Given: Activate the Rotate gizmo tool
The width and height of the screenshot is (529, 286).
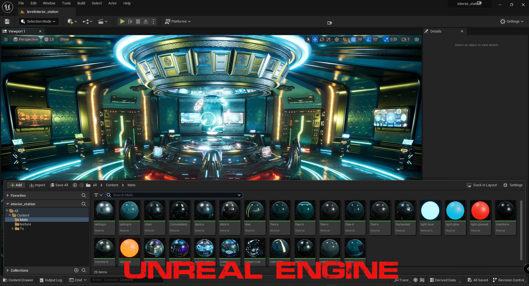Looking at the screenshot, I should [322, 39].
